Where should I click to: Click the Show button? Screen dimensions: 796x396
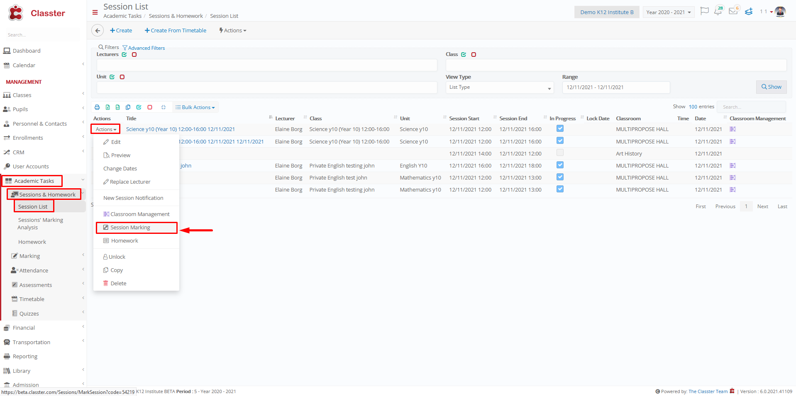[771, 87]
